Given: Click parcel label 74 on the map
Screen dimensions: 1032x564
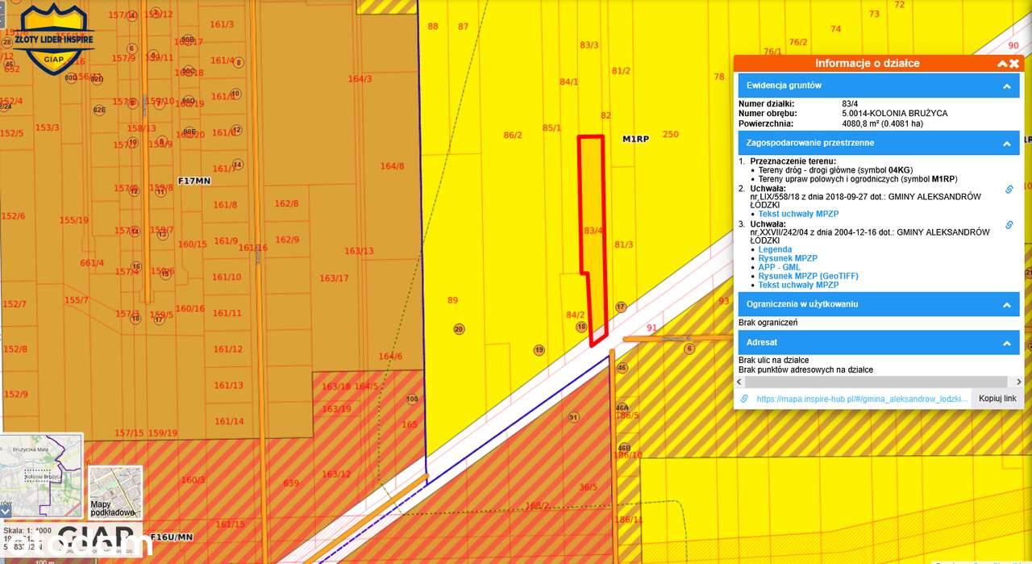Looking at the screenshot, I should (x=836, y=29).
